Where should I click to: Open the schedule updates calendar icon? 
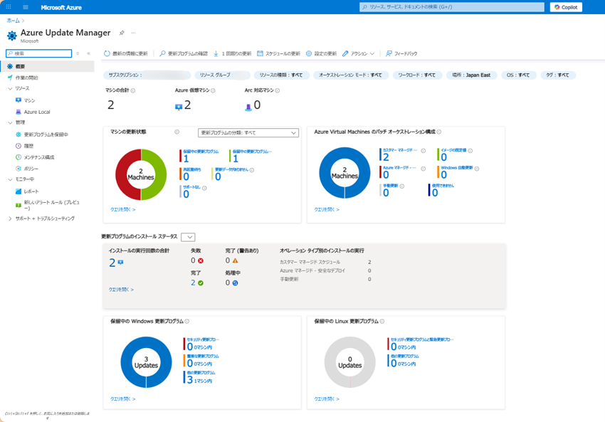[x=261, y=53]
